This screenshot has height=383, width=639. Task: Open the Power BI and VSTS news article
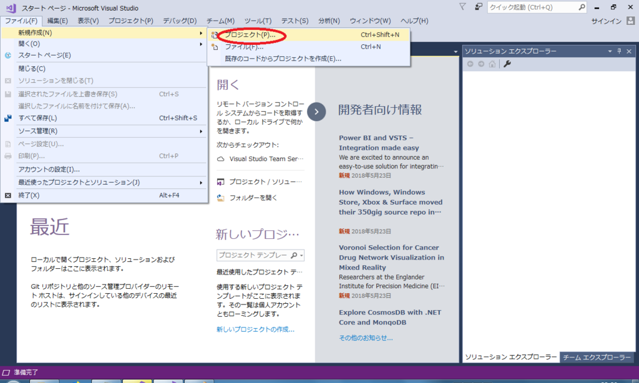point(377,142)
